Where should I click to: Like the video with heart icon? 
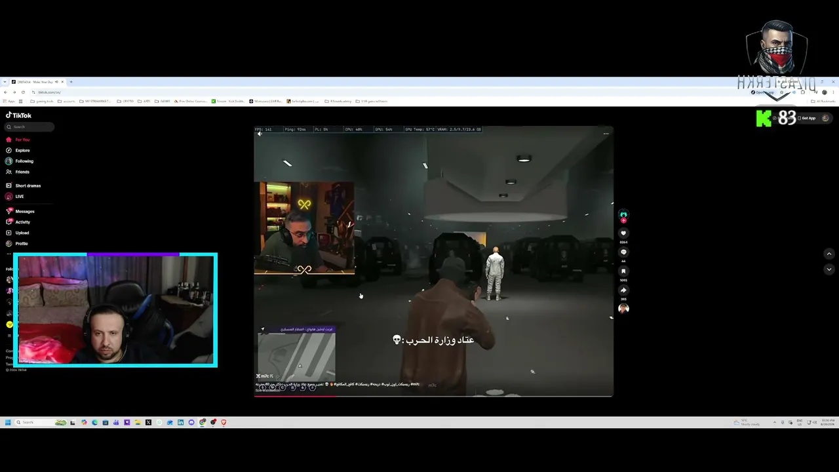pos(623,233)
